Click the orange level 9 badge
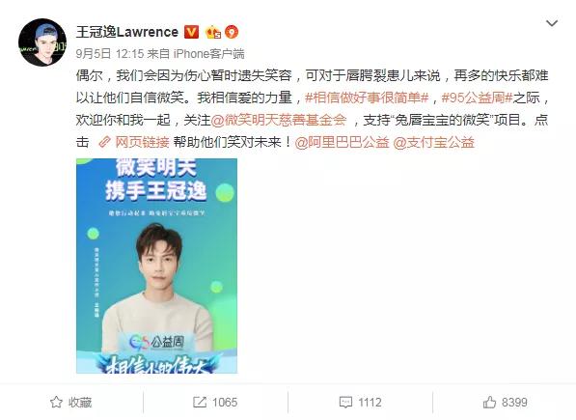The height and width of the screenshot is (420, 576). pyautogui.click(x=232, y=32)
